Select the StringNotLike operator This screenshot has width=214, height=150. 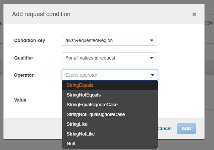[81, 134]
